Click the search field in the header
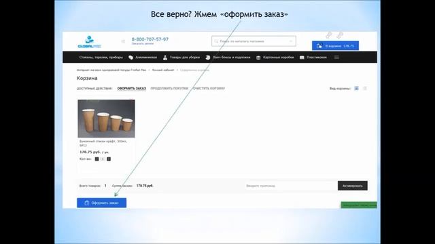The width and height of the screenshot is (435, 244). point(254,41)
